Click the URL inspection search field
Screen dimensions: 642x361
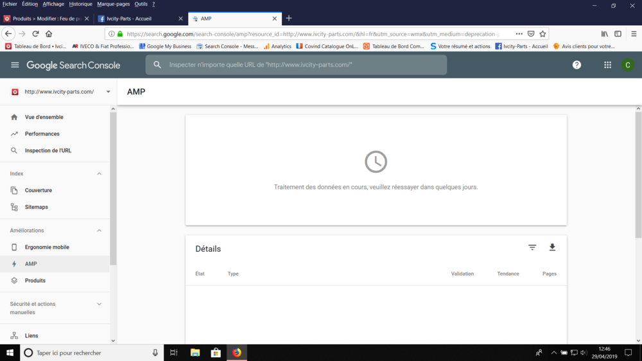pos(296,65)
